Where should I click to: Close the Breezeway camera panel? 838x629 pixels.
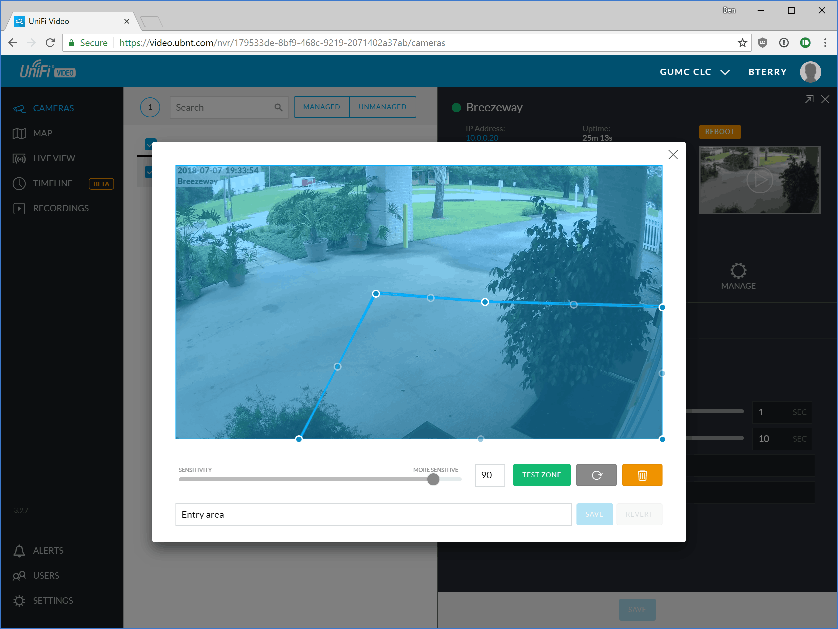click(825, 99)
